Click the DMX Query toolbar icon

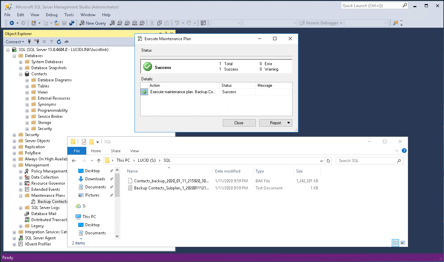[x=127, y=23]
